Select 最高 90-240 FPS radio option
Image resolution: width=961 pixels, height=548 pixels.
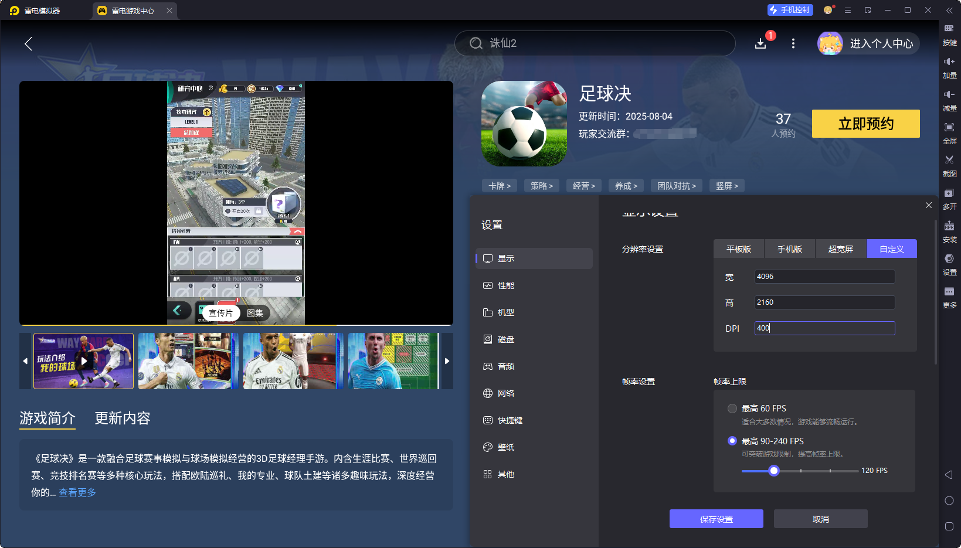pyautogui.click(x=732, y=441)
